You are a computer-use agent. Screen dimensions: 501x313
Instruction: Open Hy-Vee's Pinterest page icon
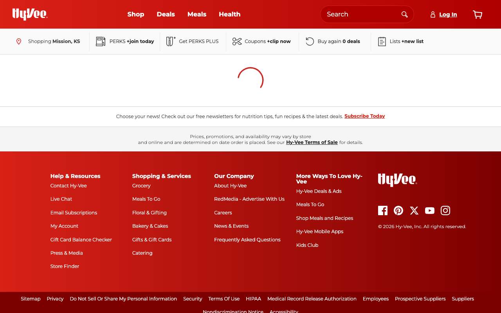[x=398, y=210]
